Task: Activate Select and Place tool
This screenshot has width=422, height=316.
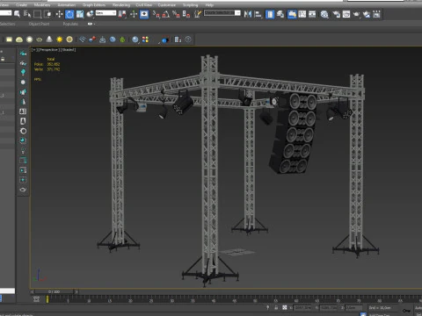Action: point(91,14)
